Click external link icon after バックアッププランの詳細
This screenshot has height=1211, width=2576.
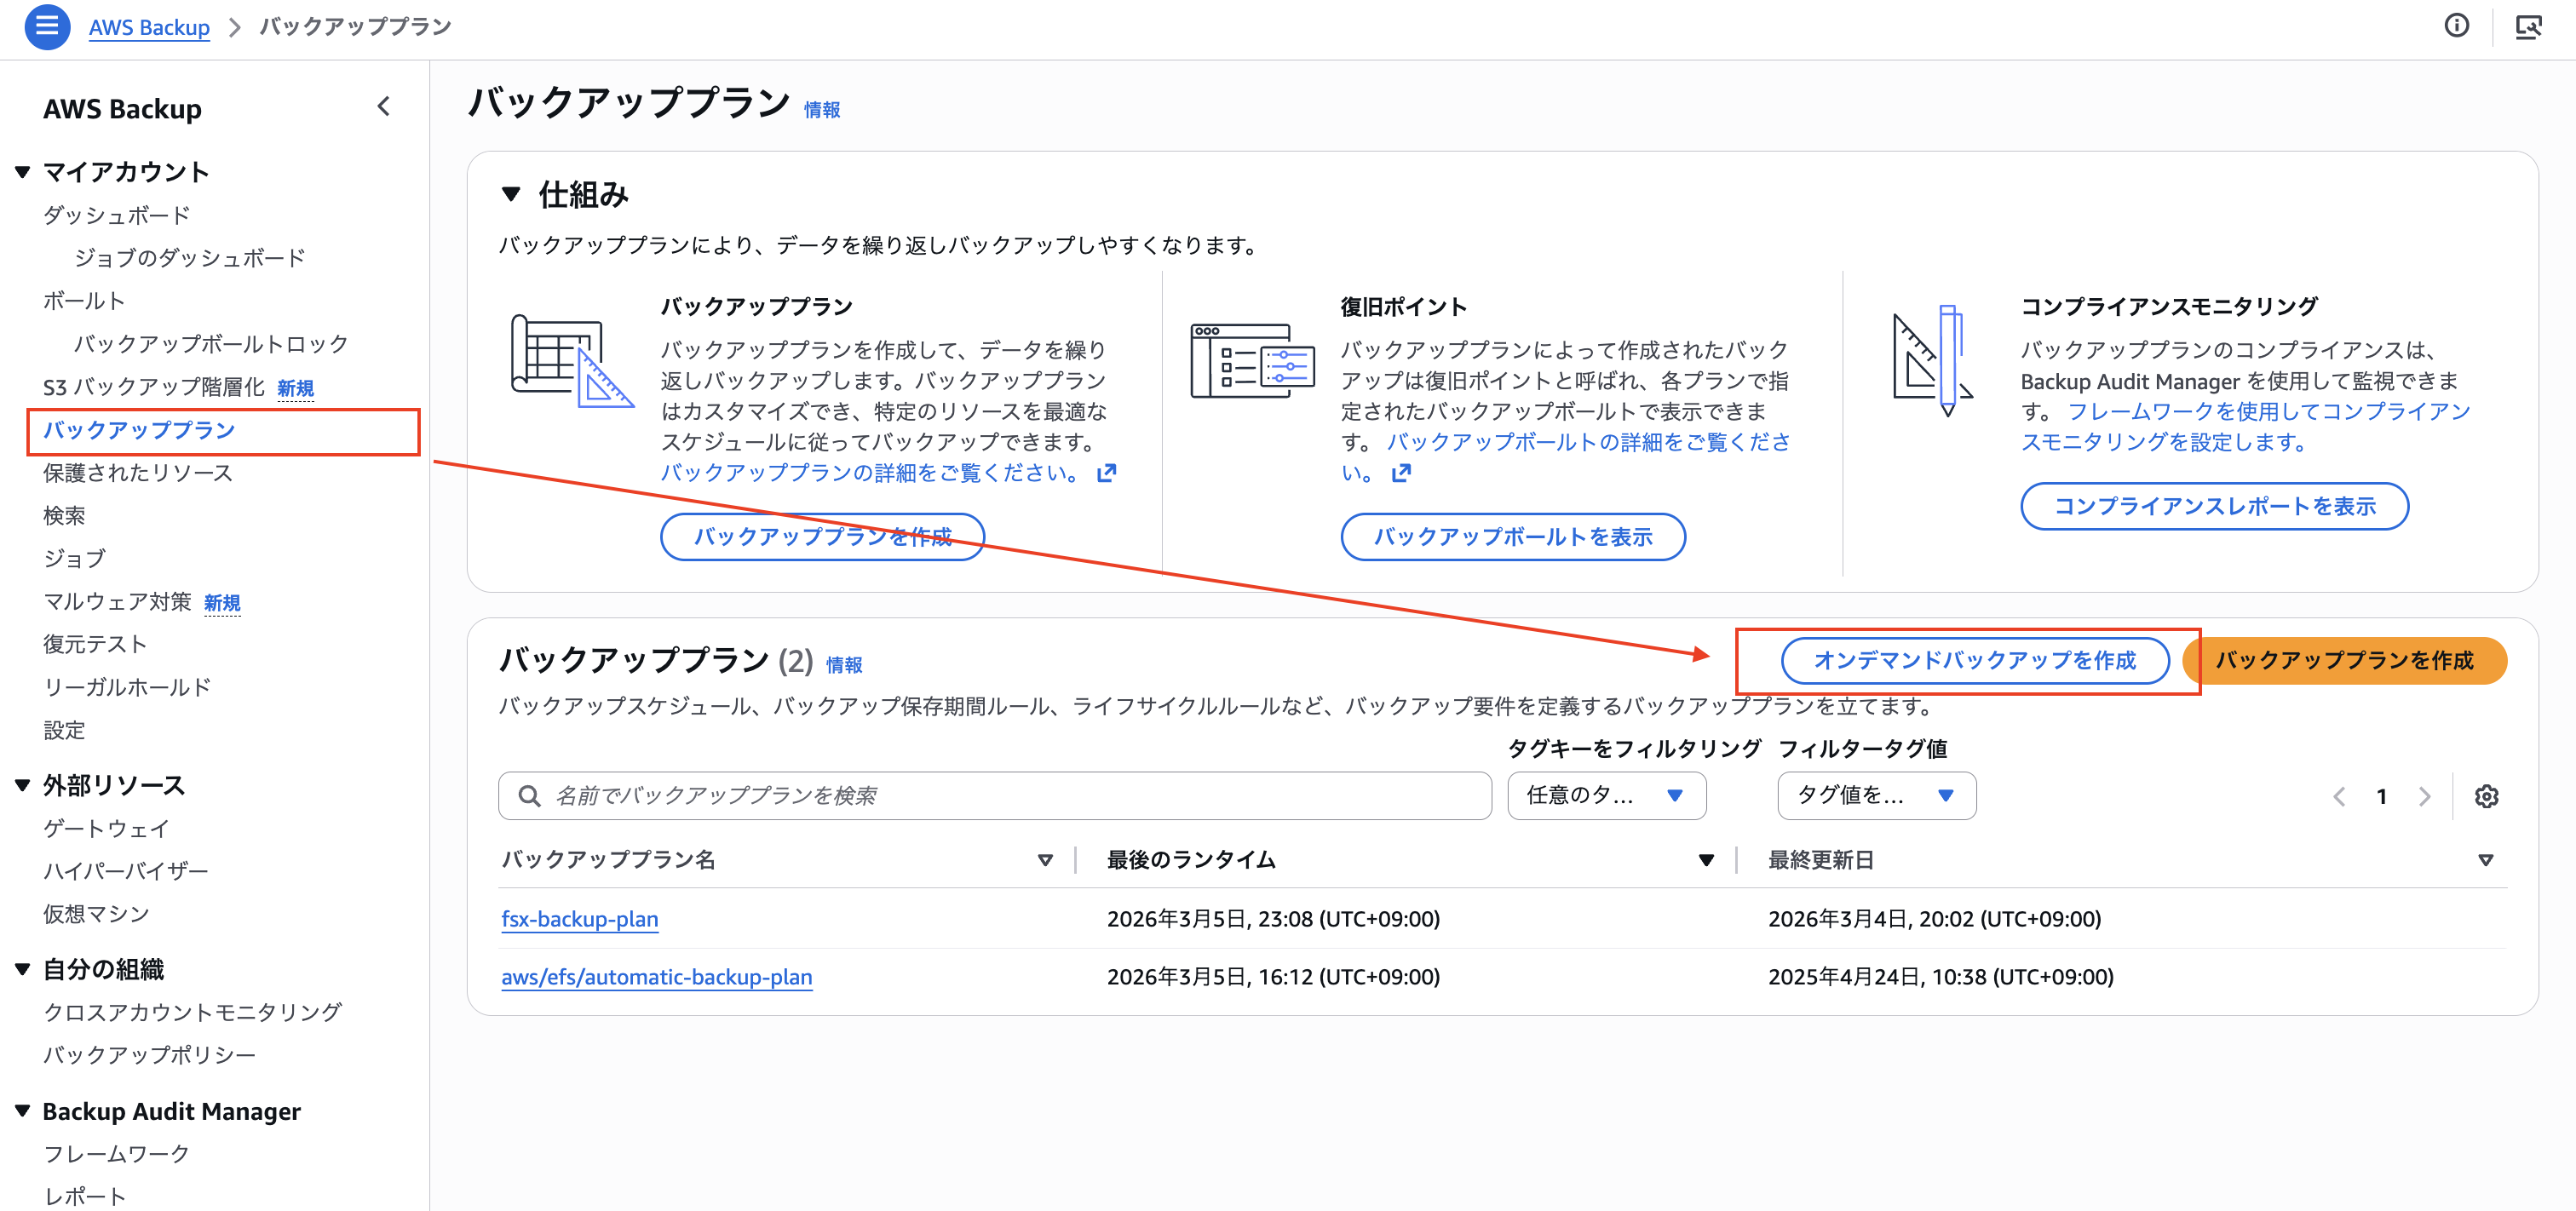point(1106,473)
